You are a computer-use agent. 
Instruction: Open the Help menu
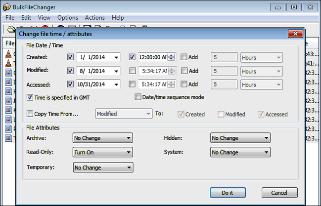(118, 18)
